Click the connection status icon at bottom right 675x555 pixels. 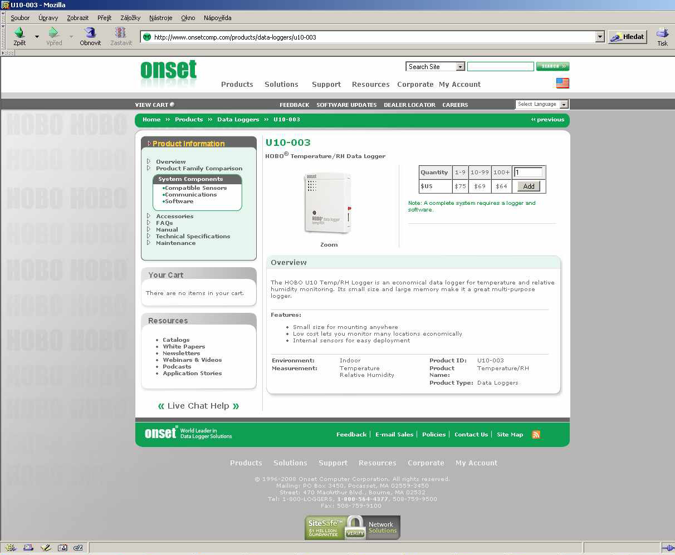(x=667, y=548)
